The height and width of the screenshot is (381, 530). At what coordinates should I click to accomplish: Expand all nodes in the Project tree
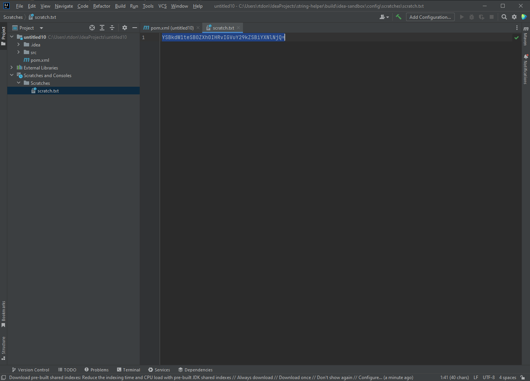[x=102, y=28]
